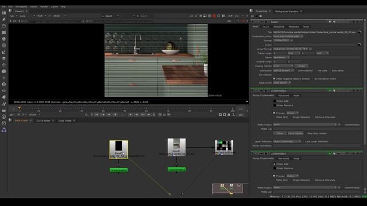Switch to the Dope Sheet tab
This screenshot has height=206, width=367.
tap(65, 121)
